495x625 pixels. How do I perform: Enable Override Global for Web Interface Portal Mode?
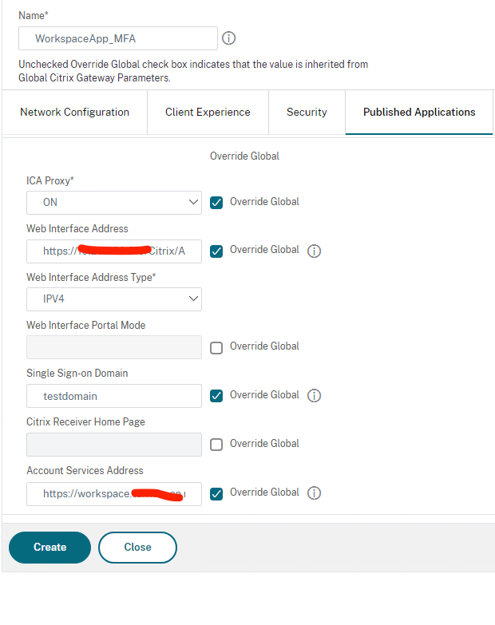click(216, 347)
